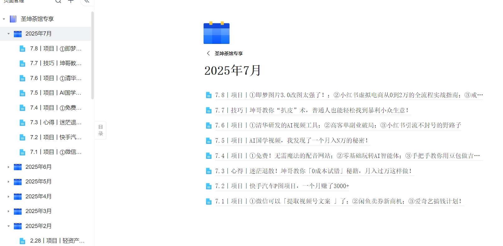Expand the 2025年4月 folder arrow
Viewport: 503px width, 246px height.
point(8,196)
